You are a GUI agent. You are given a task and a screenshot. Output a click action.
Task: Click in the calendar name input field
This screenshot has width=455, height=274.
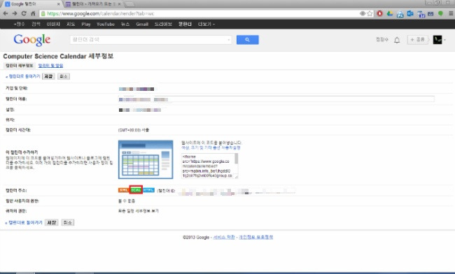tap(276, 99)
